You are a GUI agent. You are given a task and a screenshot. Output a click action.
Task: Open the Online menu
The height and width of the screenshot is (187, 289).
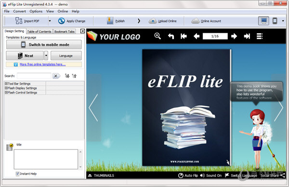point(63,11)
